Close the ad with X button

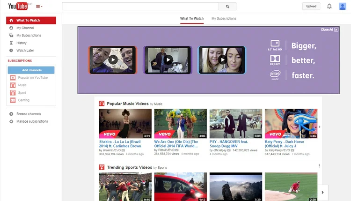[336, 30]
